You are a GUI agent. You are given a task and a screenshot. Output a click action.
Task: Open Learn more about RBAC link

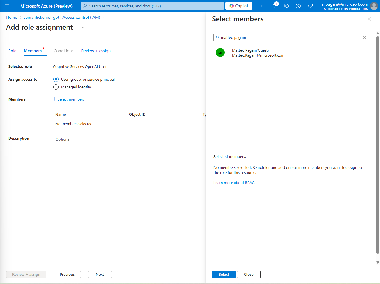click(x=234, y=183)
